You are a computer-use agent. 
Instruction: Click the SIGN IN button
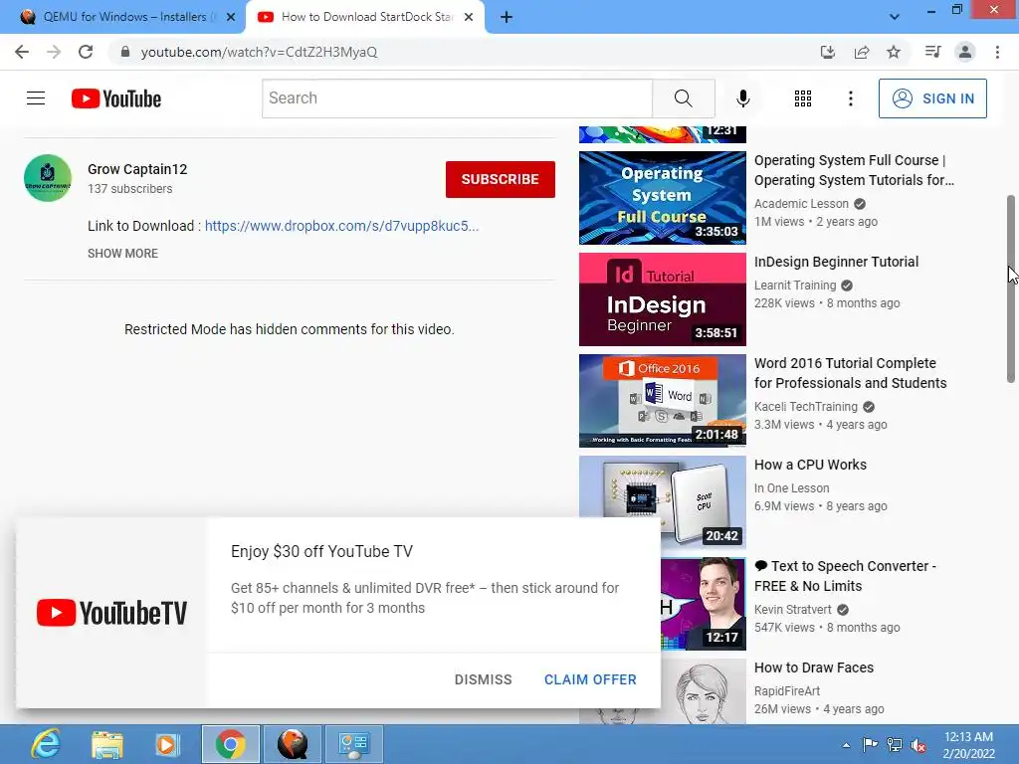click(932, 98)
